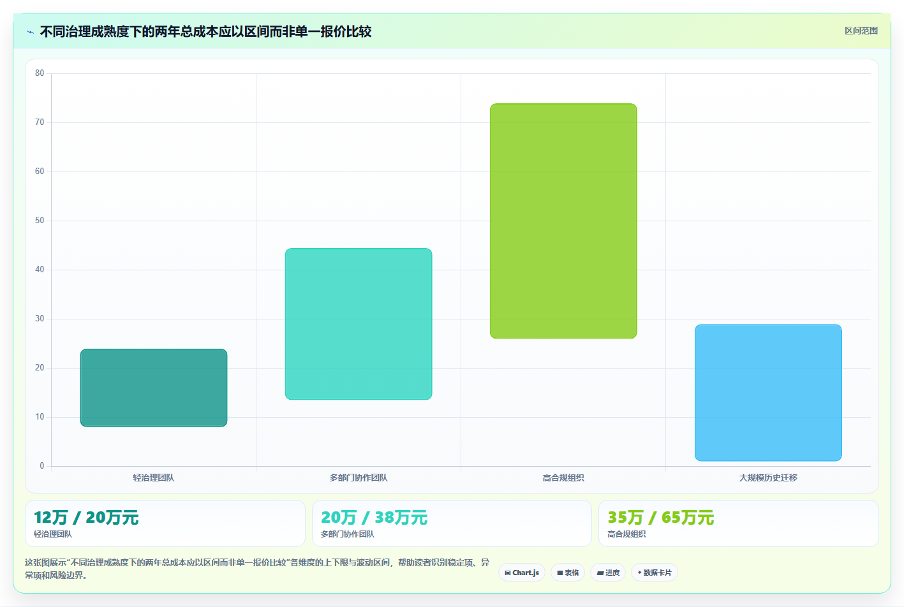The height and width of the screenshot is (607, 904).
Task: Click the y-axis tick label 80
Action: [40, 73]
